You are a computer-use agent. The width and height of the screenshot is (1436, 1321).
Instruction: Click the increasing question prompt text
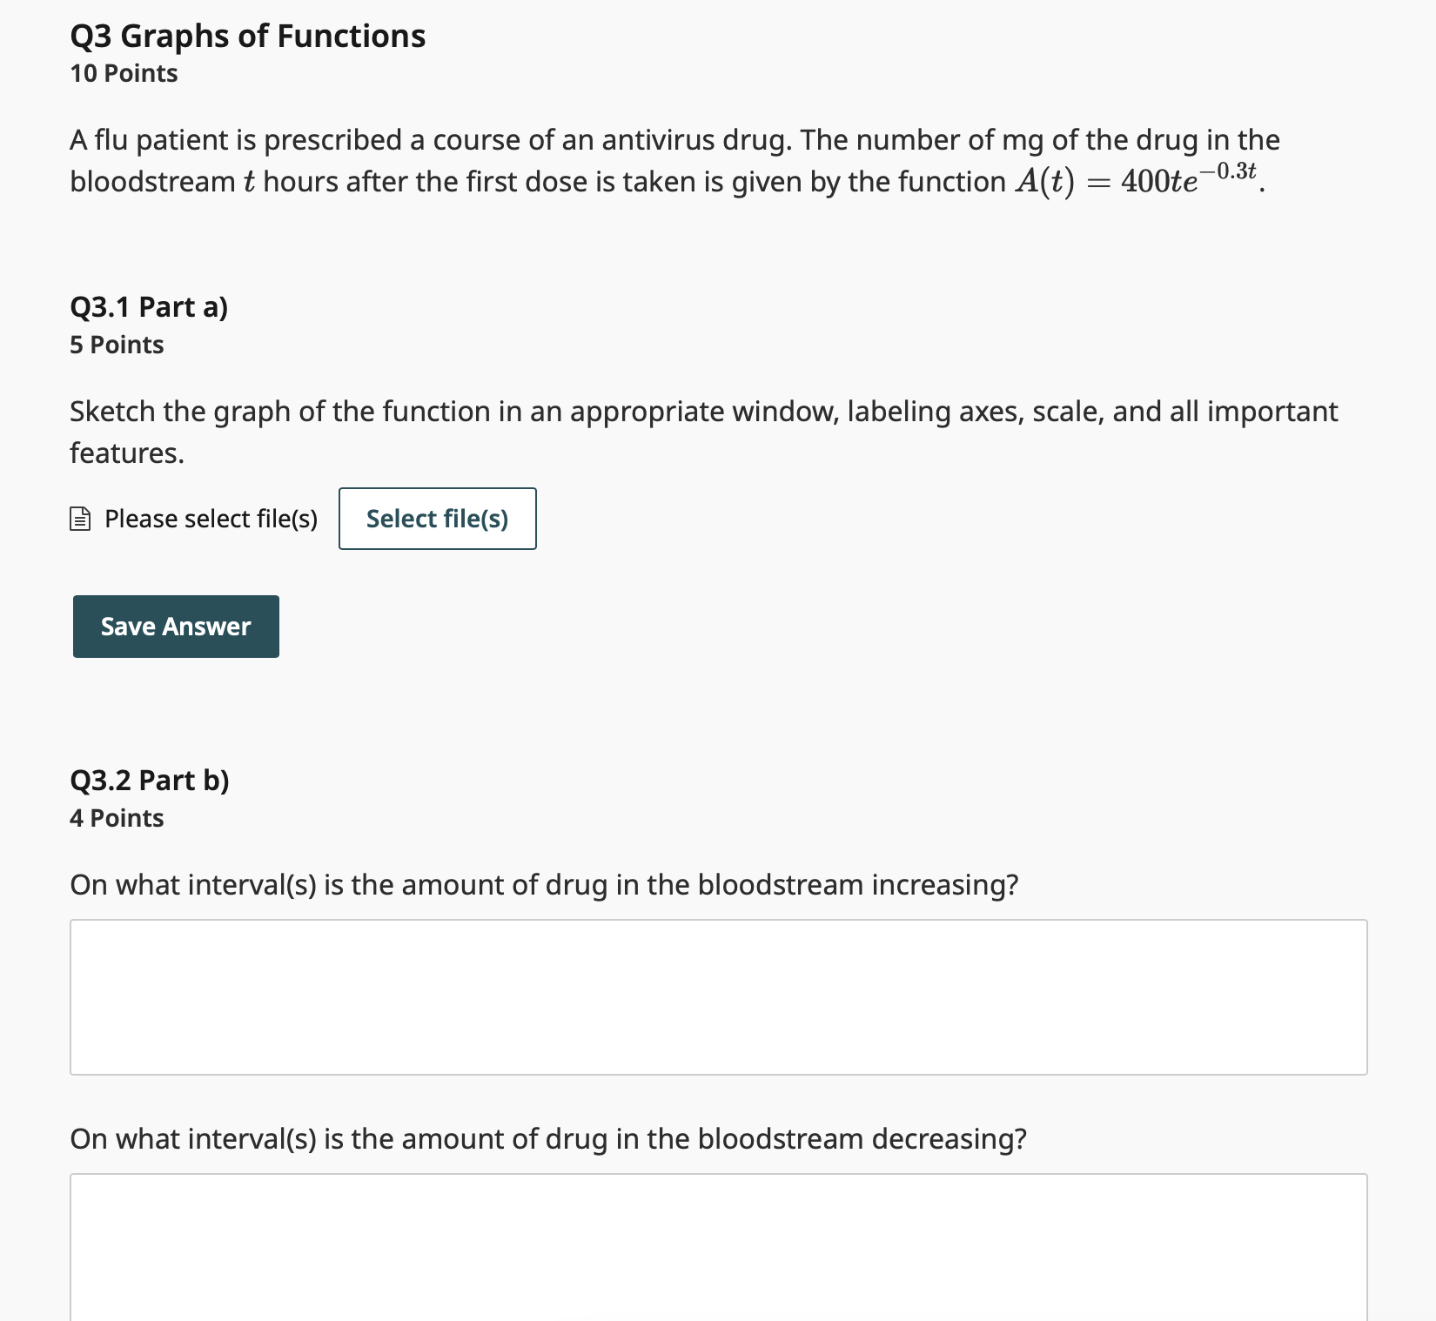545,885
